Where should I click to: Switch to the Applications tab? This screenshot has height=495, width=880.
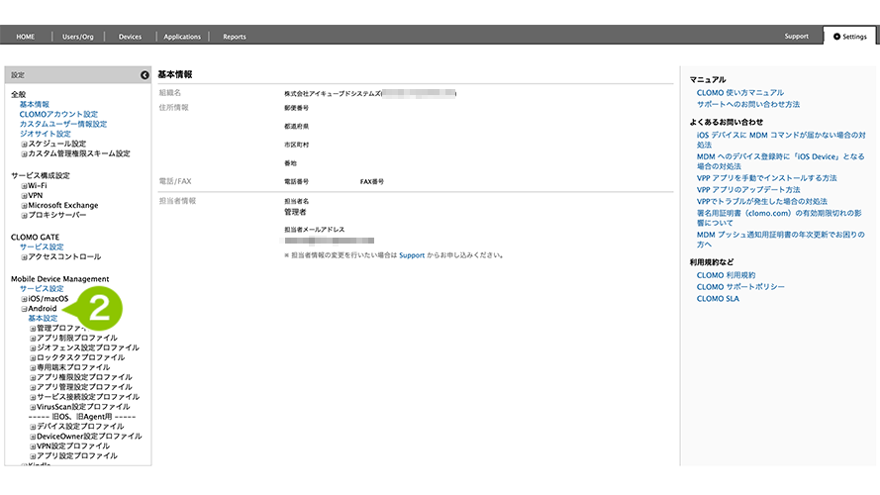[182, 37]
